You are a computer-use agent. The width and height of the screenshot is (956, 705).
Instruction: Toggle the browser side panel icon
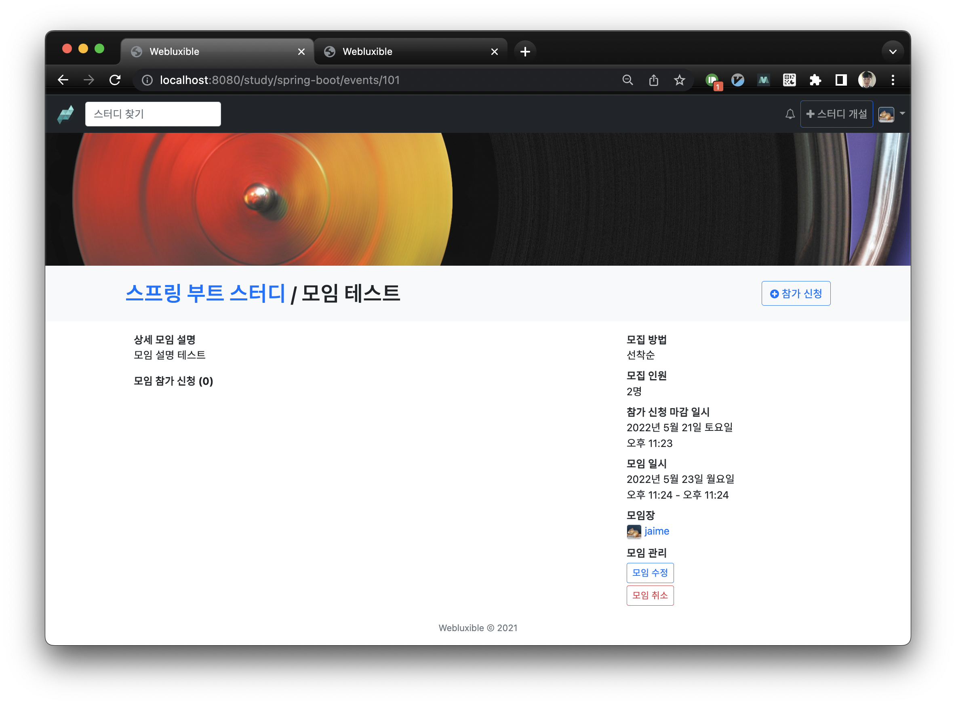pos(841,80)
